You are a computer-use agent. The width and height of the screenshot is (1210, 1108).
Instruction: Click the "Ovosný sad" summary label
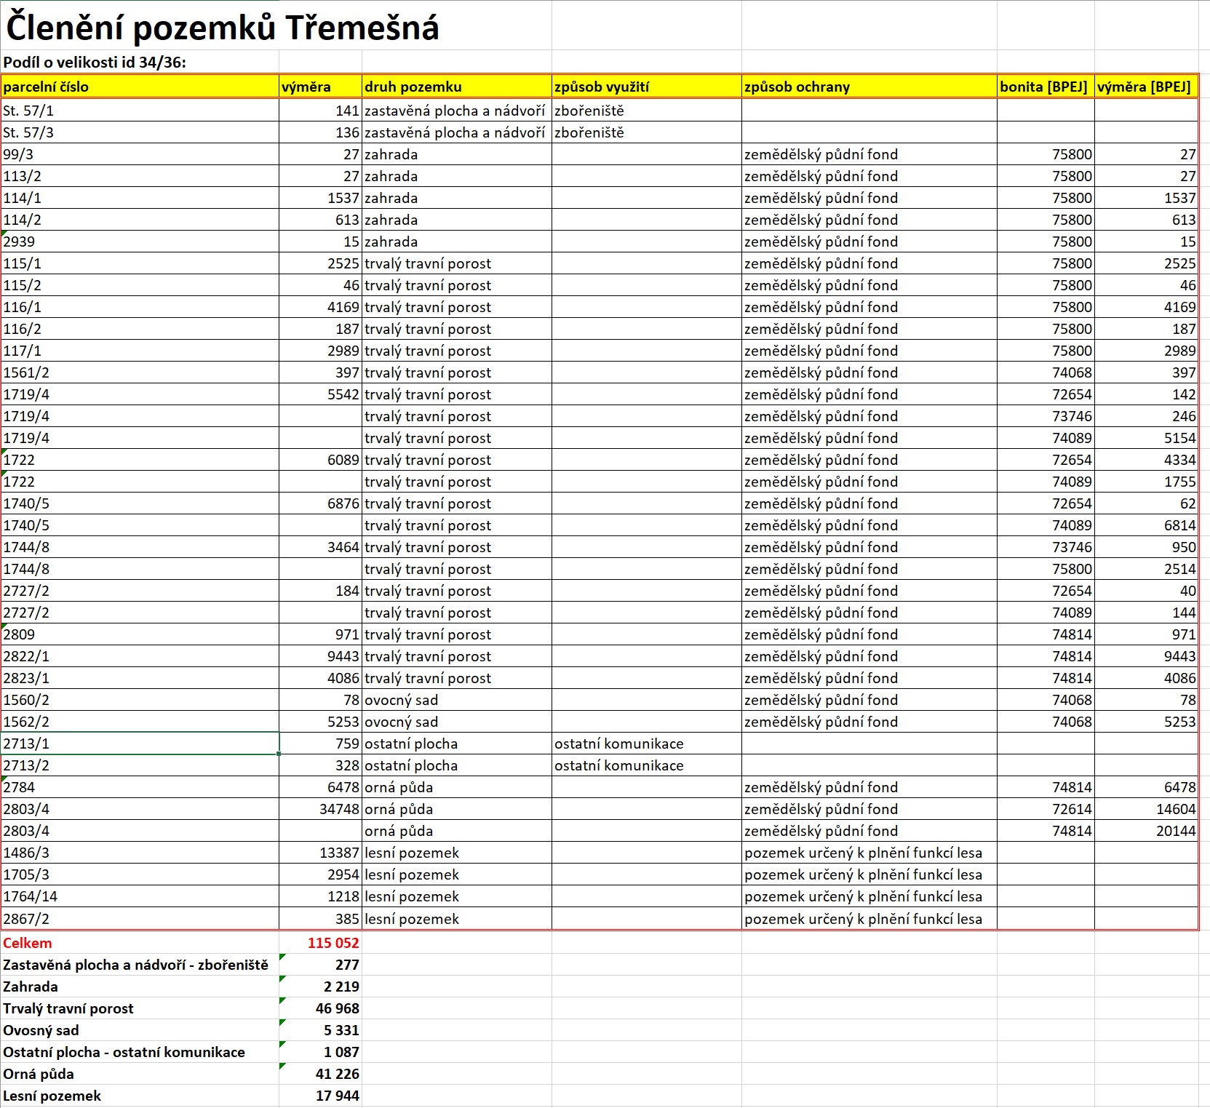click(41, 1030)
